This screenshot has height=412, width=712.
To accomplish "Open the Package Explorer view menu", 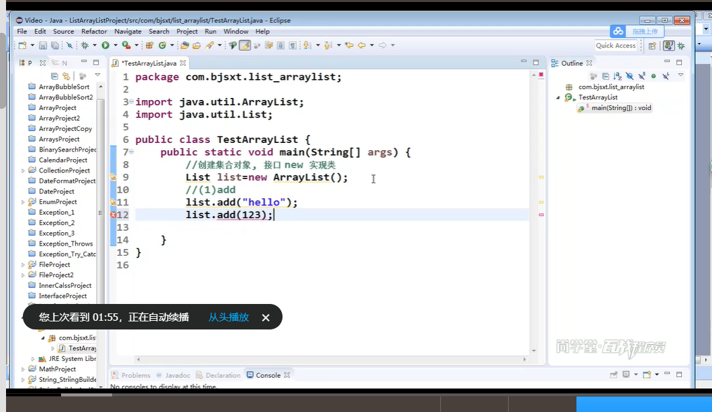I will point(97,75).
